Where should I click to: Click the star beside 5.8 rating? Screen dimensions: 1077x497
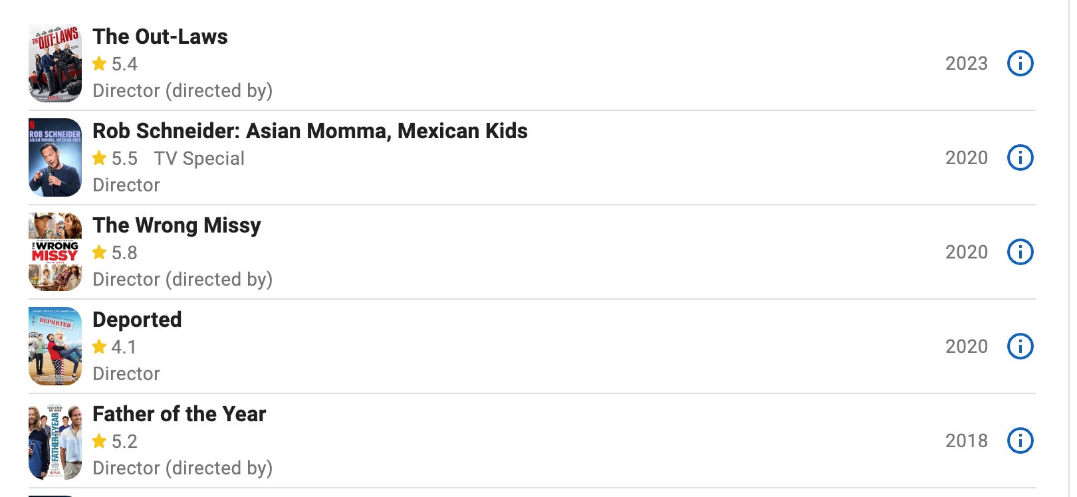click(x=100, y=252)
